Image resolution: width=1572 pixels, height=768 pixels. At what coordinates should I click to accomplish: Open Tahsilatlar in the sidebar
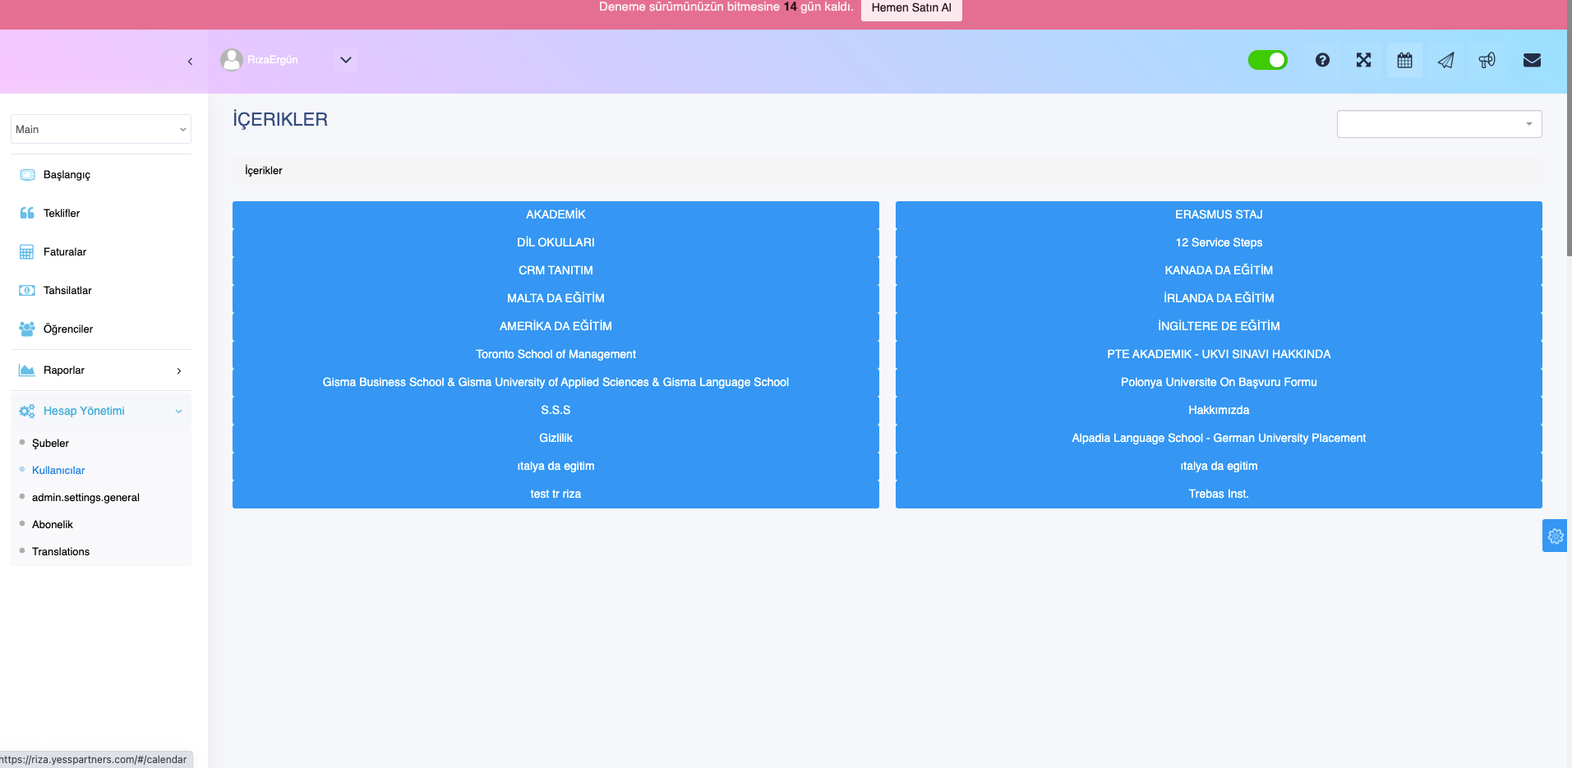(x=67, y=291)
